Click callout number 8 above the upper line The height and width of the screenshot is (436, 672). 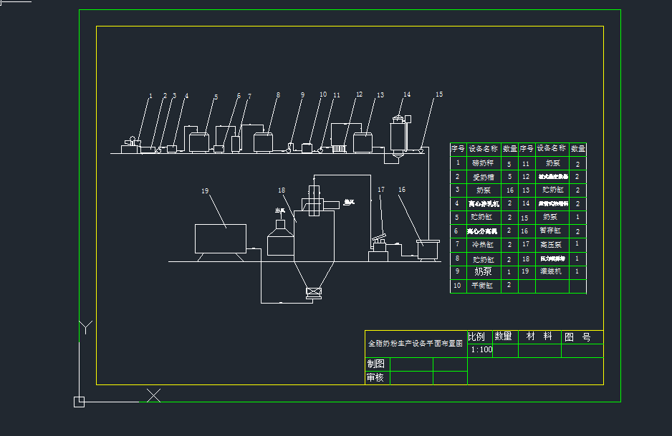[278, 95]
